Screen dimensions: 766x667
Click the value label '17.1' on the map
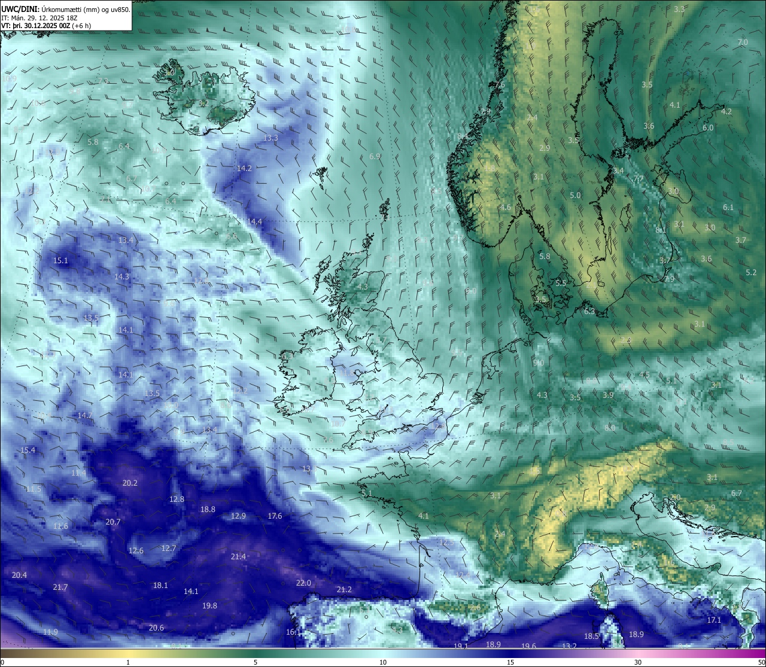pyautogui.click(x=714, y=620)
